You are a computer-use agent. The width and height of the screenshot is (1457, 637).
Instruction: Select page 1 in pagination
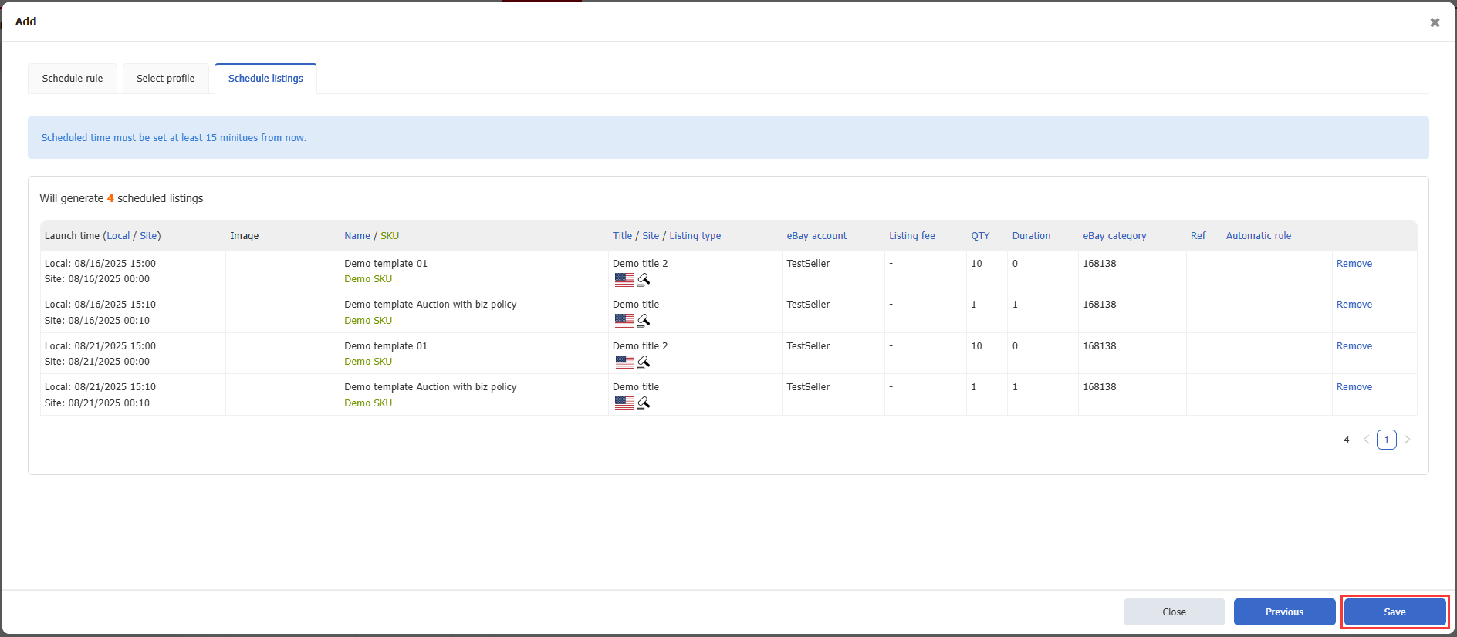(1387, 440)
